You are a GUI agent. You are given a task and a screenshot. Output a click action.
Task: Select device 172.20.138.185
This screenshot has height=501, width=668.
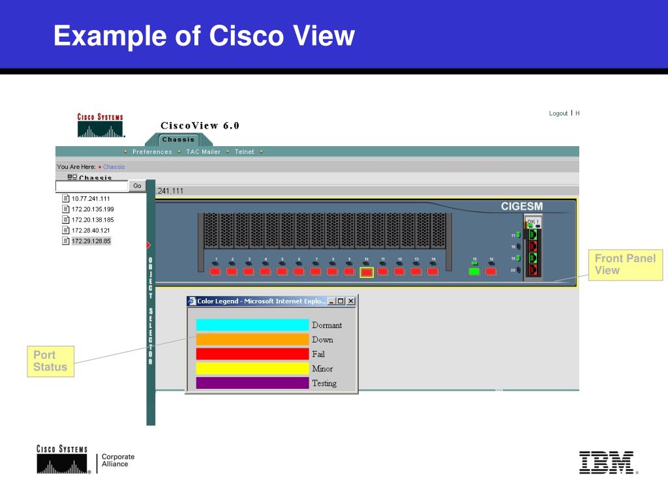(x=93, y=220)
